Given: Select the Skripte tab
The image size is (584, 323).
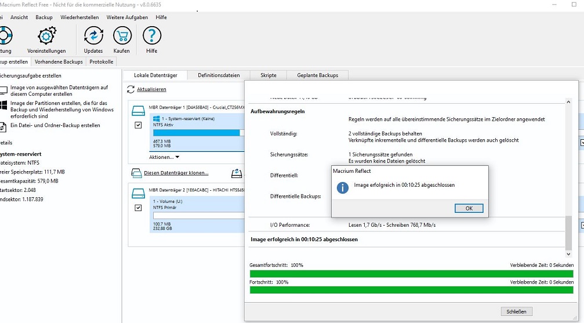Looking at the screenshot, I should pos(269,75).
